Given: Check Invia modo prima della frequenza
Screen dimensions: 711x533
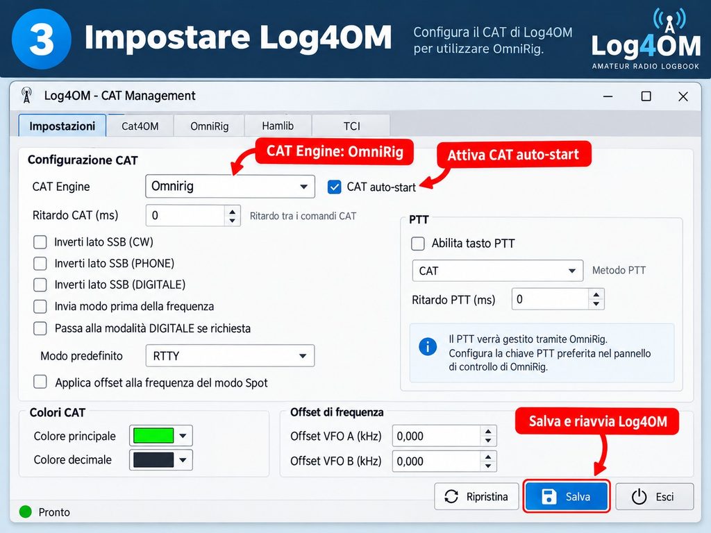Looking at the screenshot, I should 40,306.
